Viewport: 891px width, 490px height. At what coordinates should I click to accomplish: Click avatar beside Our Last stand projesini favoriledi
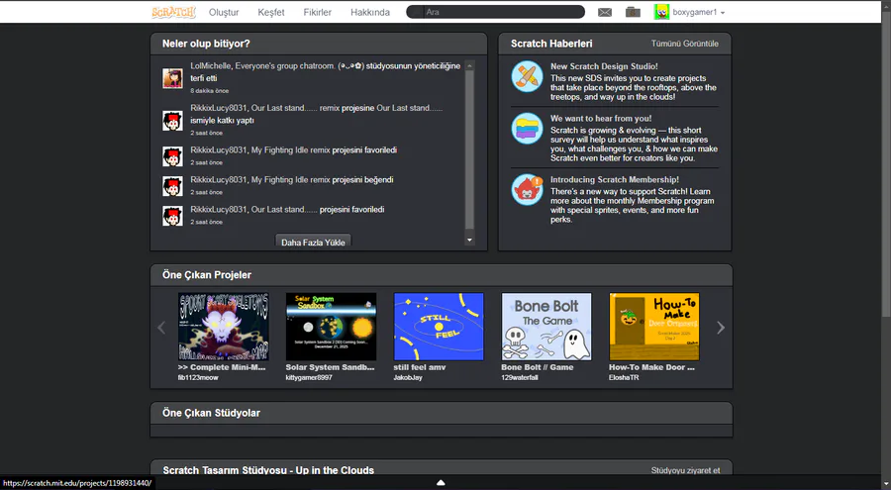tap(172, 216)
